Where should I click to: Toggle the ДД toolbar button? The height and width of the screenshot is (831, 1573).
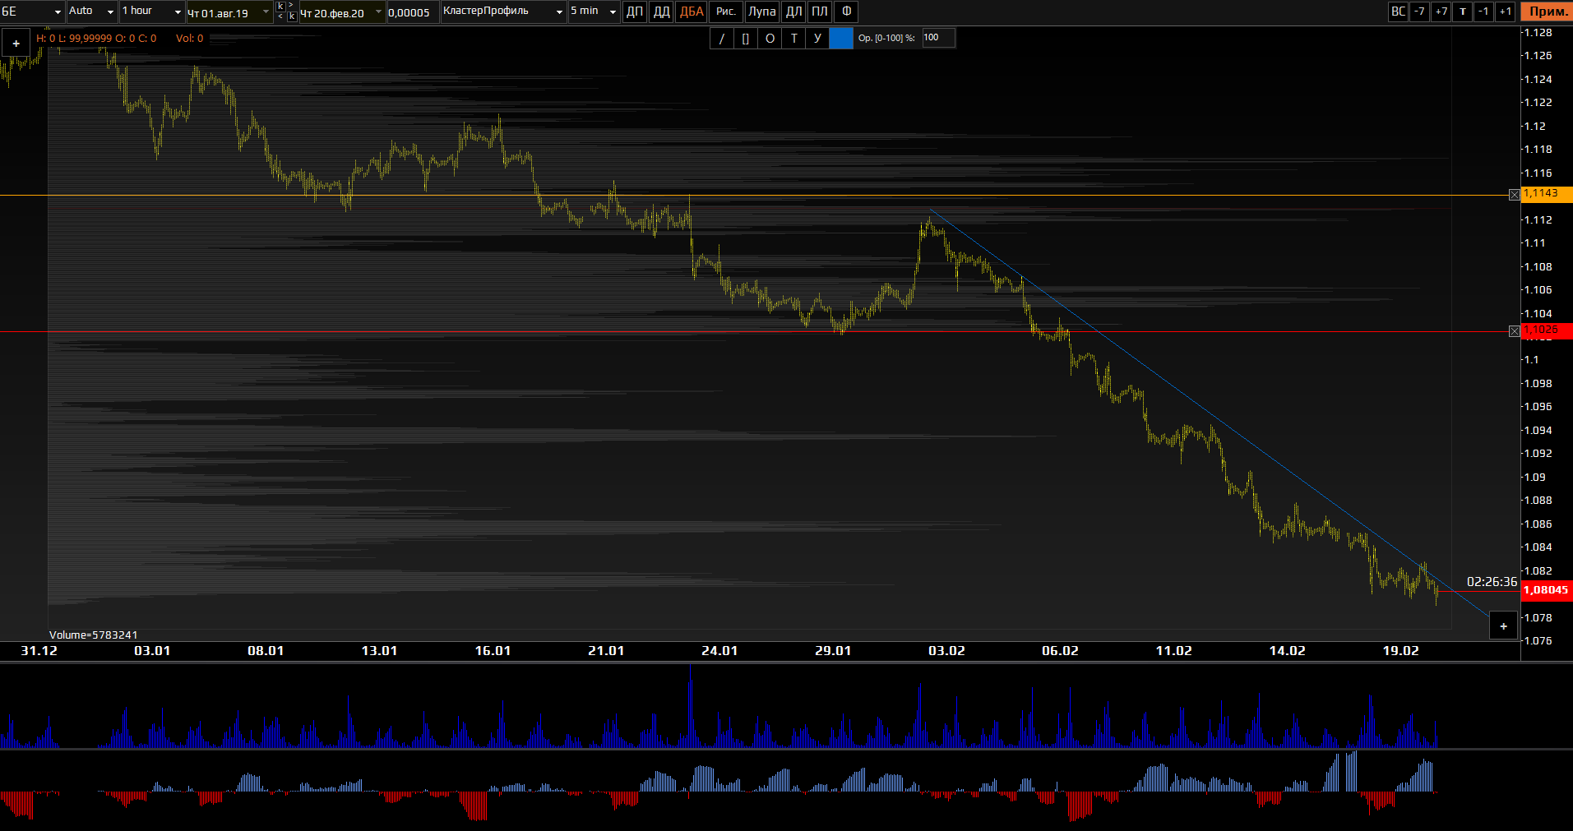[x=661, y=12]
